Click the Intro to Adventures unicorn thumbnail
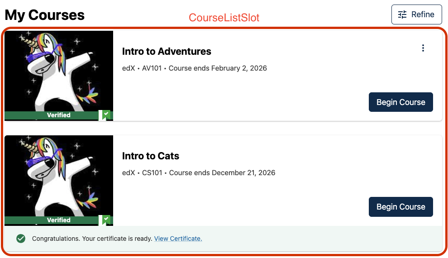 click(x=59, y=70)
